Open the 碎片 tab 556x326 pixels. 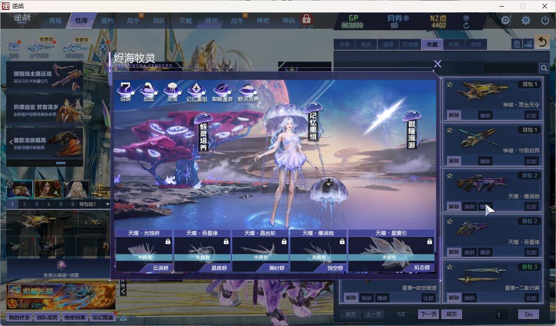click(211, 21)
